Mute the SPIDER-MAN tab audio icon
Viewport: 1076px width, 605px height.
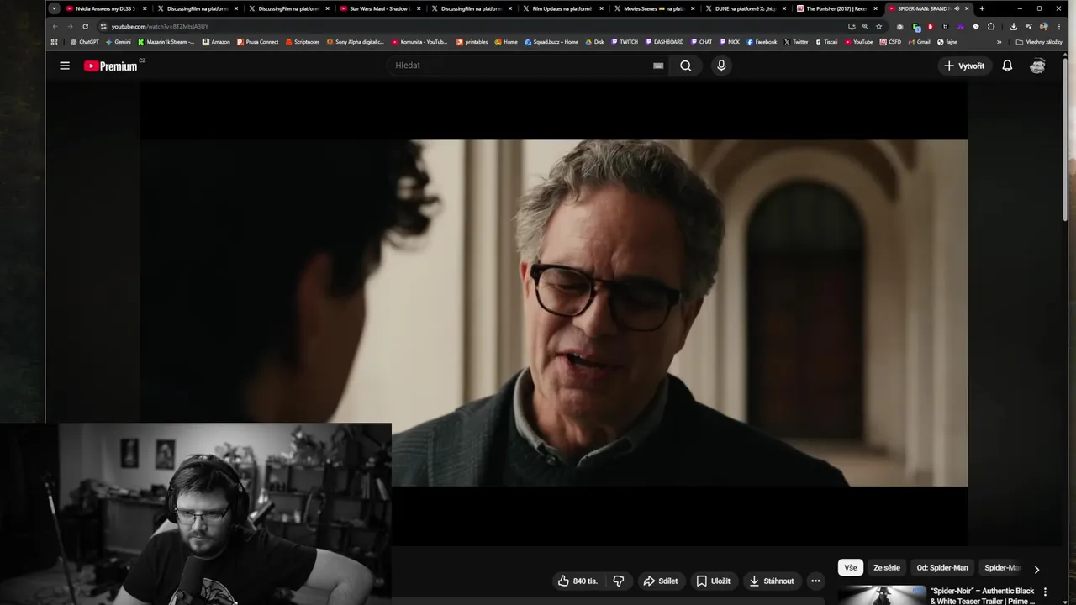(957, 8)
